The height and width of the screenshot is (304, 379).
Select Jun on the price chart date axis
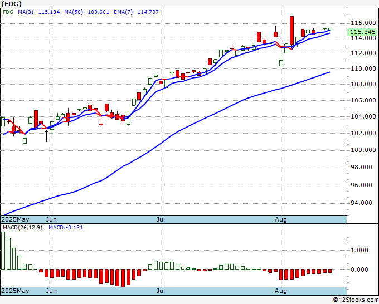pos(51,219)
